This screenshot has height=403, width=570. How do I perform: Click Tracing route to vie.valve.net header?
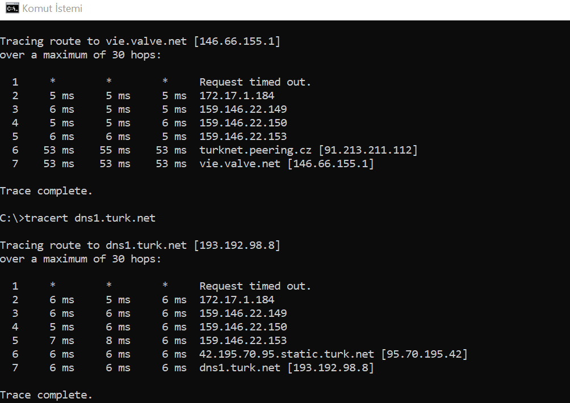click(x=140, y=41)
